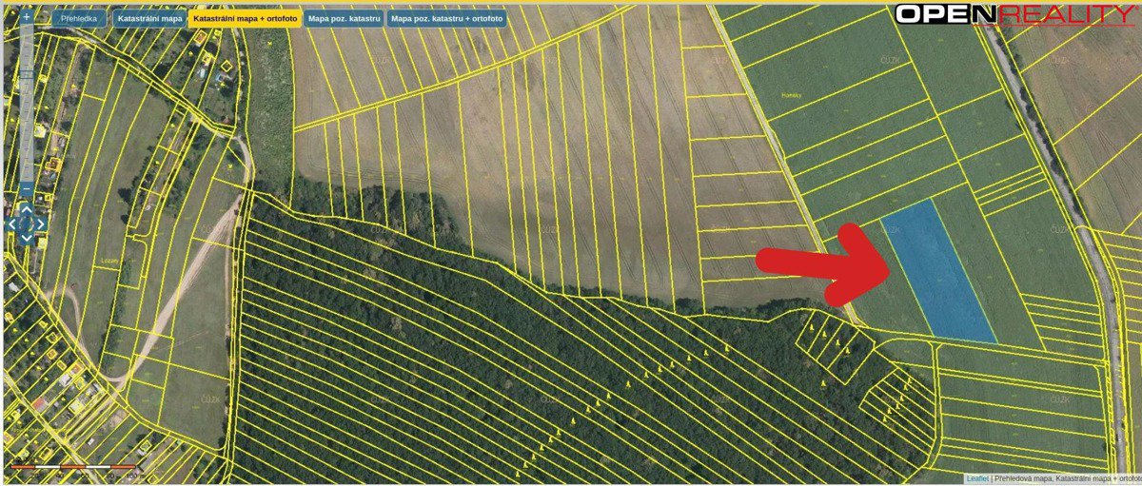Viewport: 1142px width, 486px height.
Task: Pan the map down with arrow
Action: click(27, 238)
